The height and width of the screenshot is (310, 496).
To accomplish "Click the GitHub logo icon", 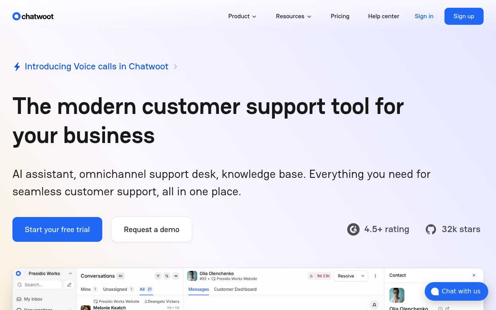I will pyautogui.click(x=431, y=229).
